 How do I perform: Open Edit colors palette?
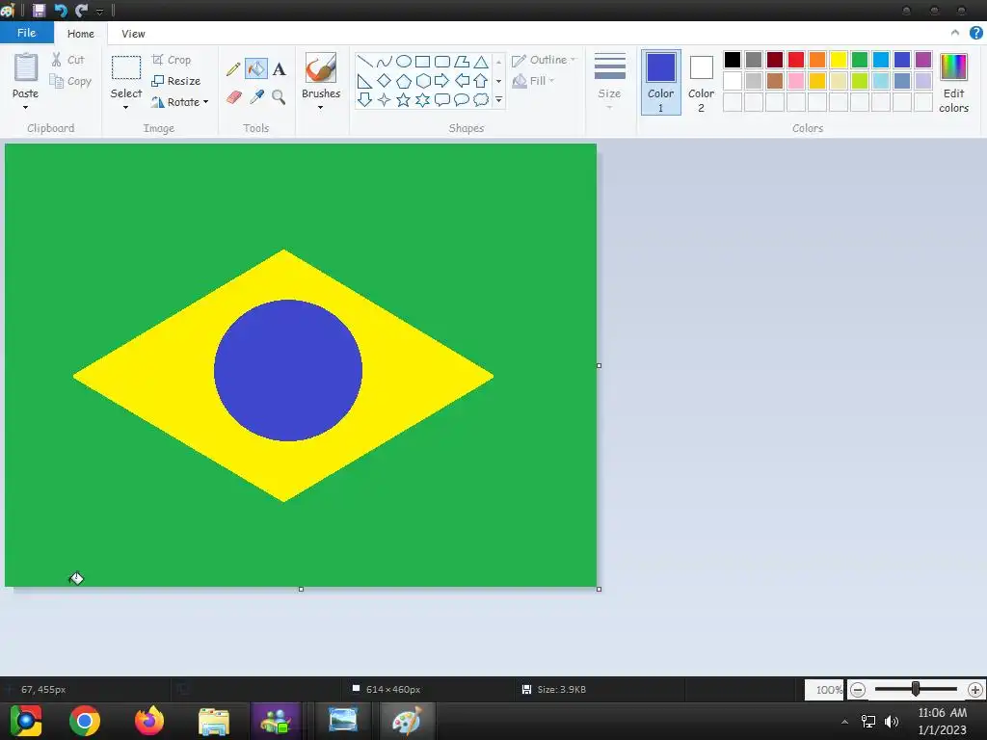click(x=953, y=83)
